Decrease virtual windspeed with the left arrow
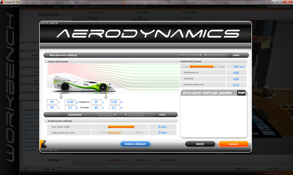This screenshot has width=293, height=175. click(x=200, y=55)
